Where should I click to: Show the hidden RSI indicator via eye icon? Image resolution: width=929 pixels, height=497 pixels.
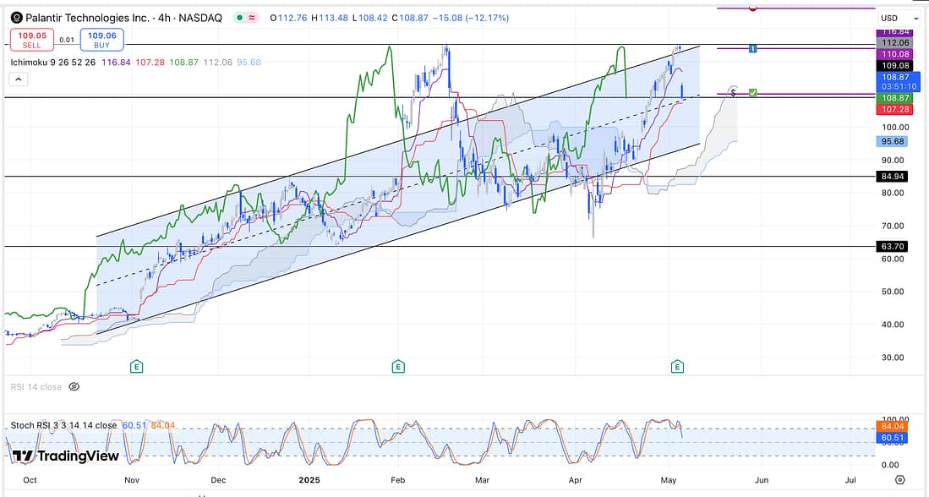click(74, 387)
